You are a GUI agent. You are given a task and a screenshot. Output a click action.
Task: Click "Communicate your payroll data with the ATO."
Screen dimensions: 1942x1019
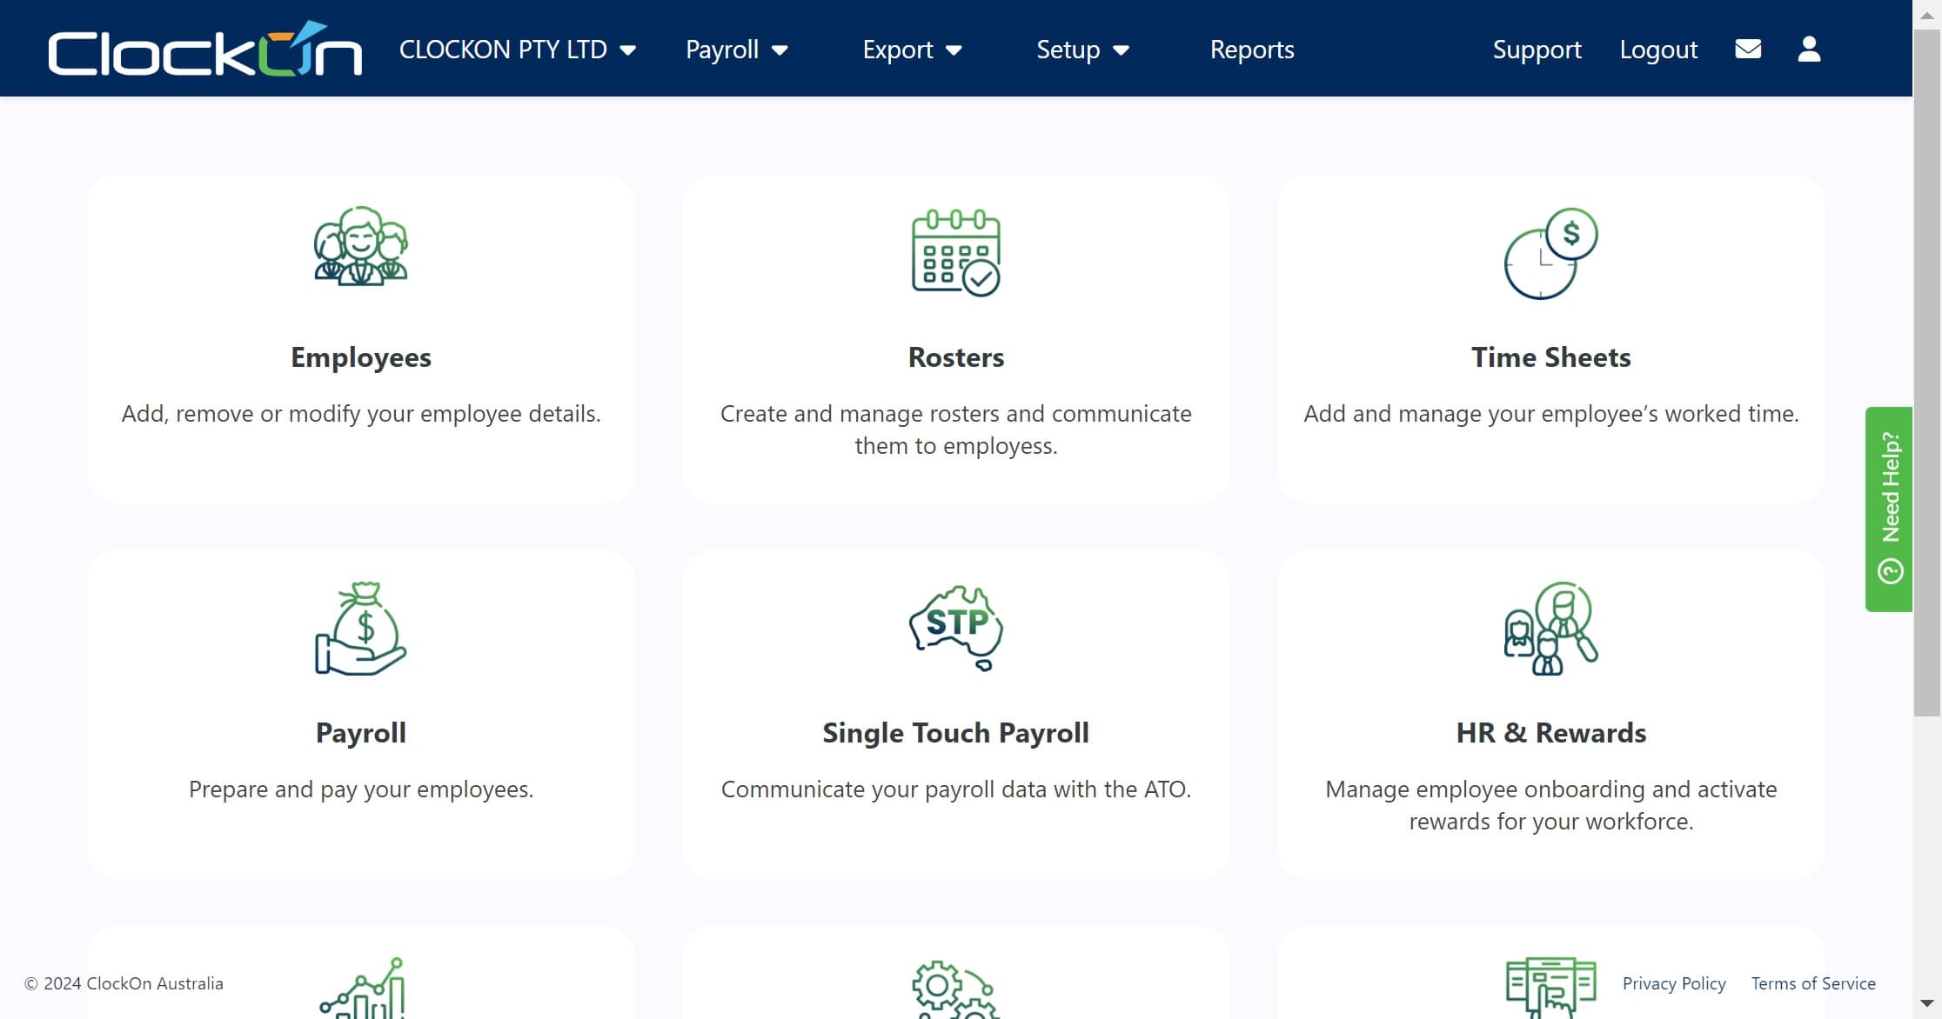[x=956, y=789]
